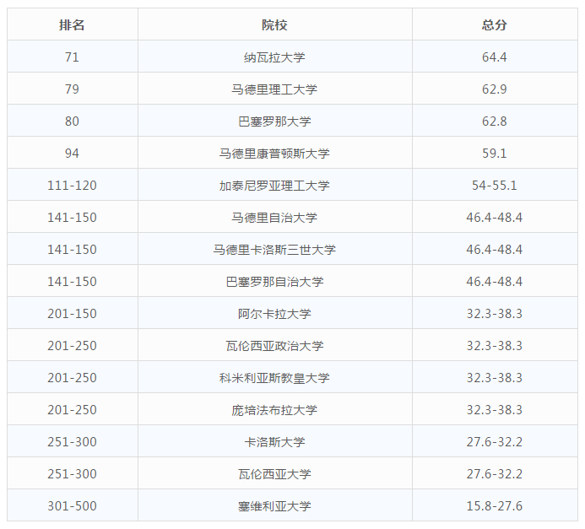Click the rank beside 马德里卡洛斯三世大学
This screenshot has height=529, width=585.
coord(72,250)
